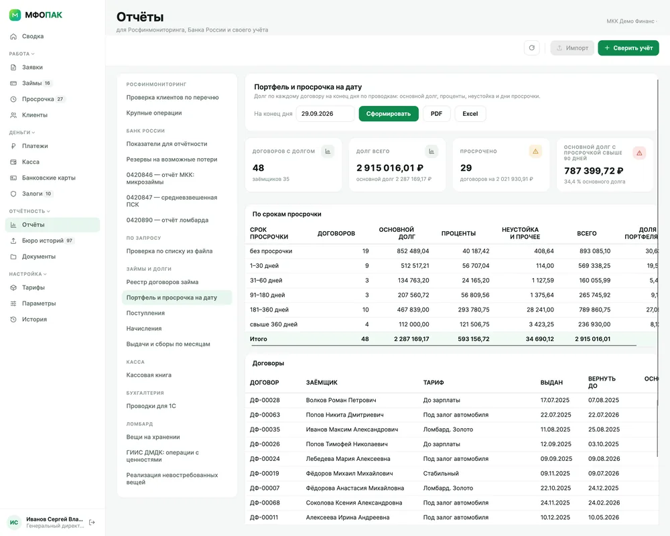Click the Сформировать button
The height and width of the screenshot is (536, 670).
tap(389, 114)
